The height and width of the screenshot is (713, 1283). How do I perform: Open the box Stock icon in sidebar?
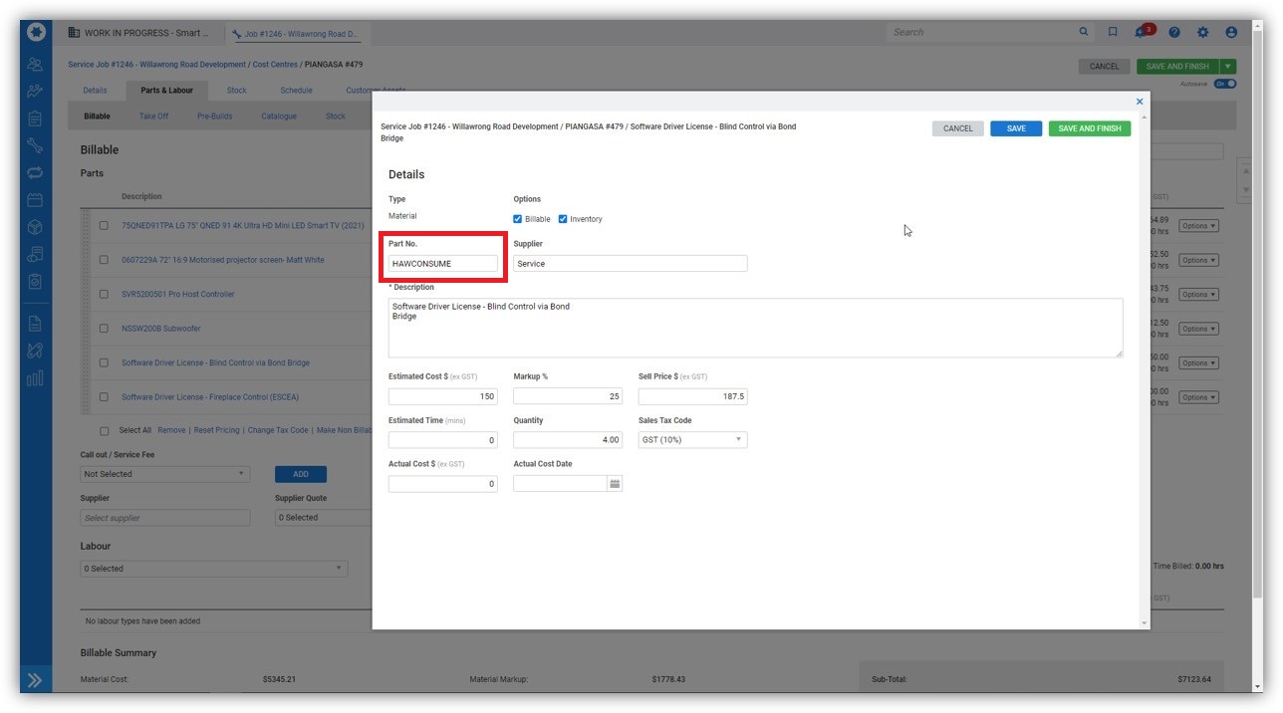(x=36, y=227)
